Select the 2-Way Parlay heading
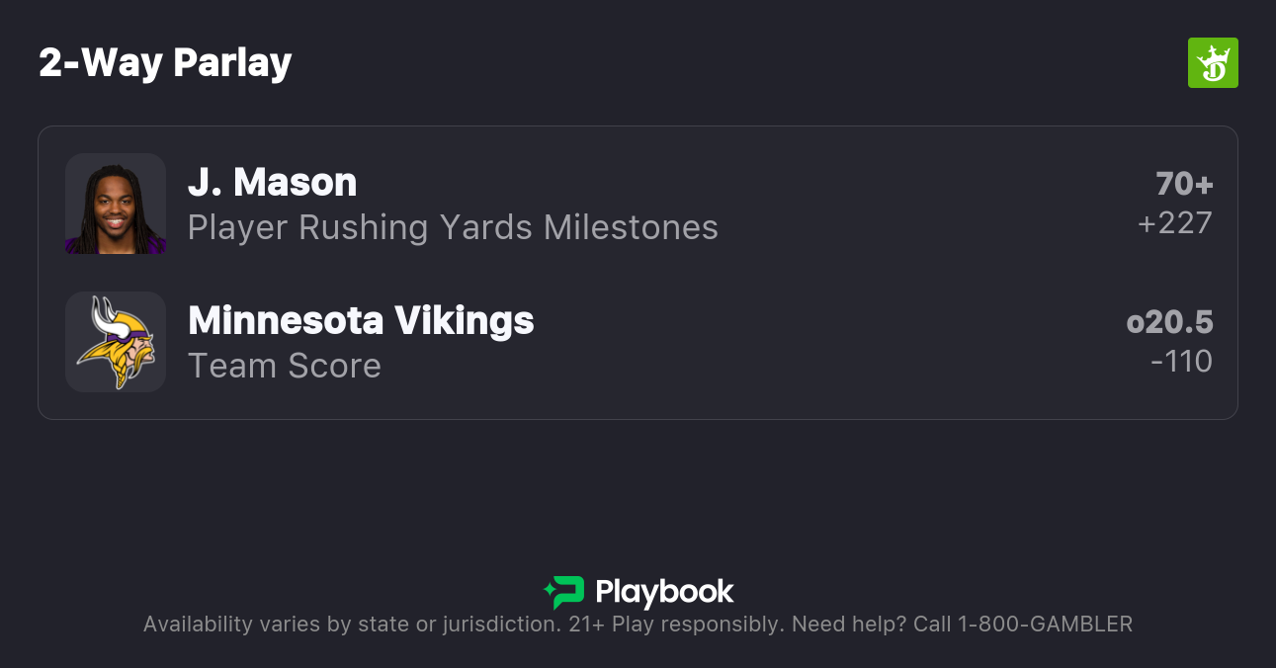1276x668 pixels. [165, 63]
